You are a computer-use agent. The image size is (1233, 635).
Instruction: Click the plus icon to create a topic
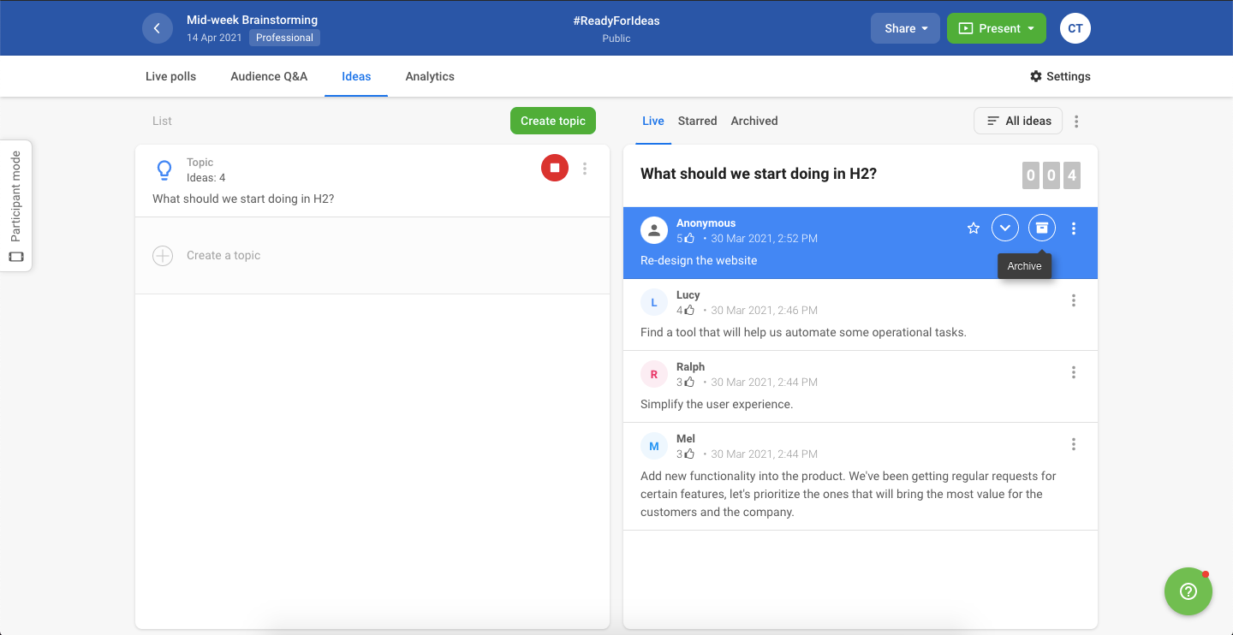[163, 255]
